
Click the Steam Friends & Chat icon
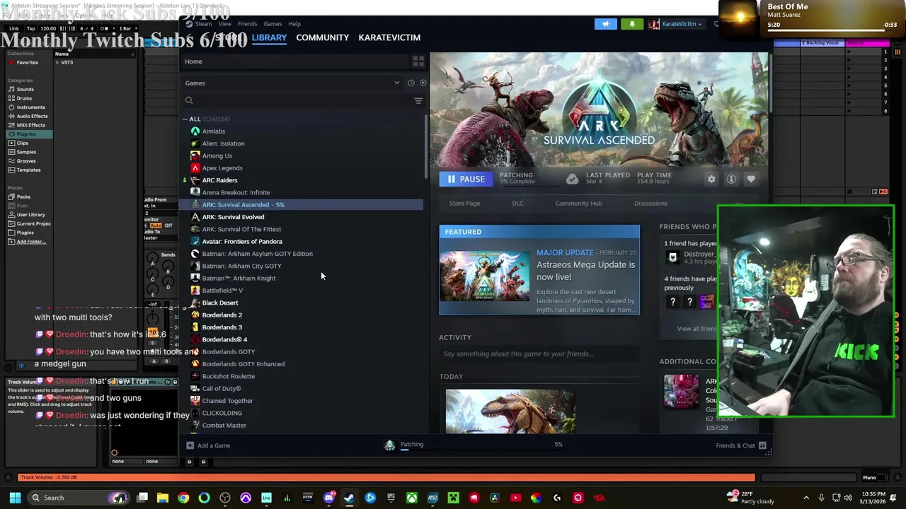(762, 445)
